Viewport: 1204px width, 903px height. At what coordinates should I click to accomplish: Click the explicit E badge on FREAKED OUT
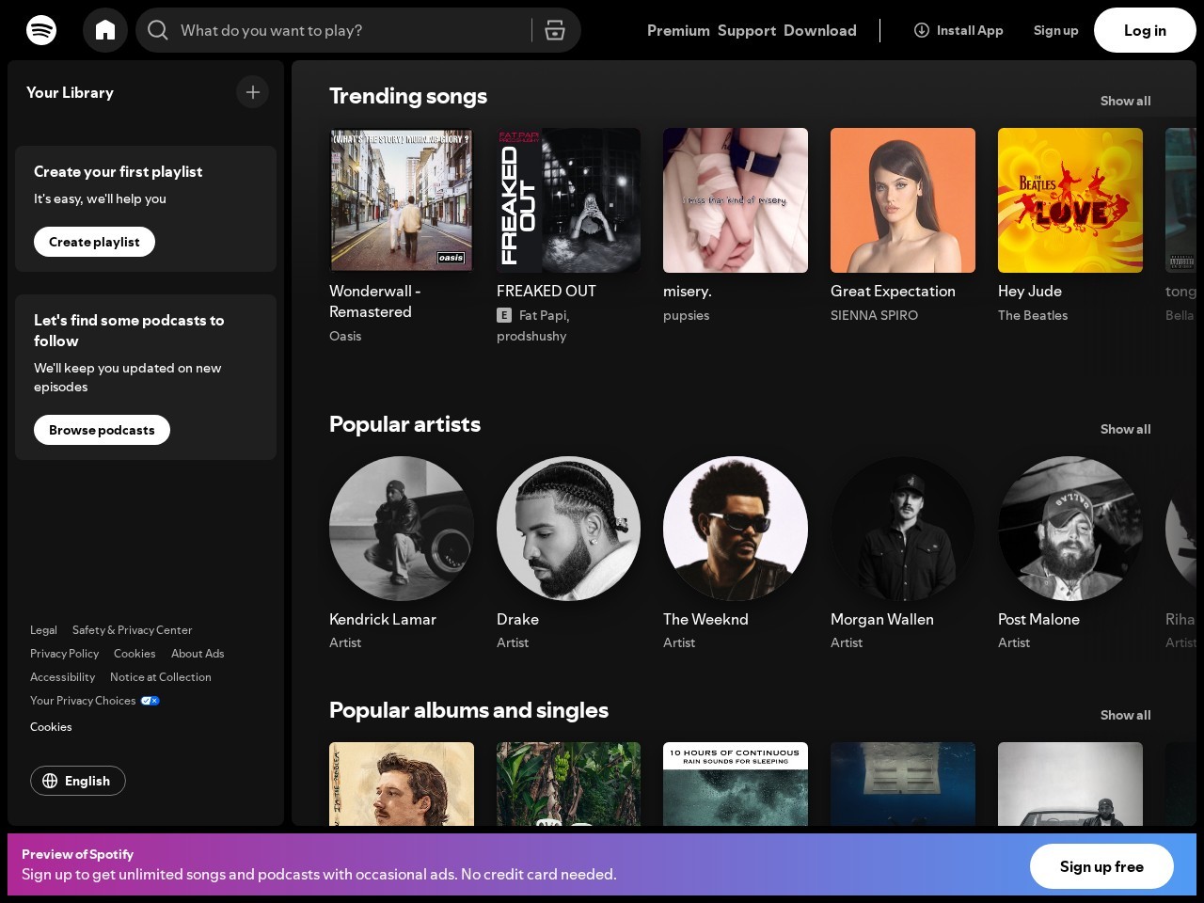504,315
